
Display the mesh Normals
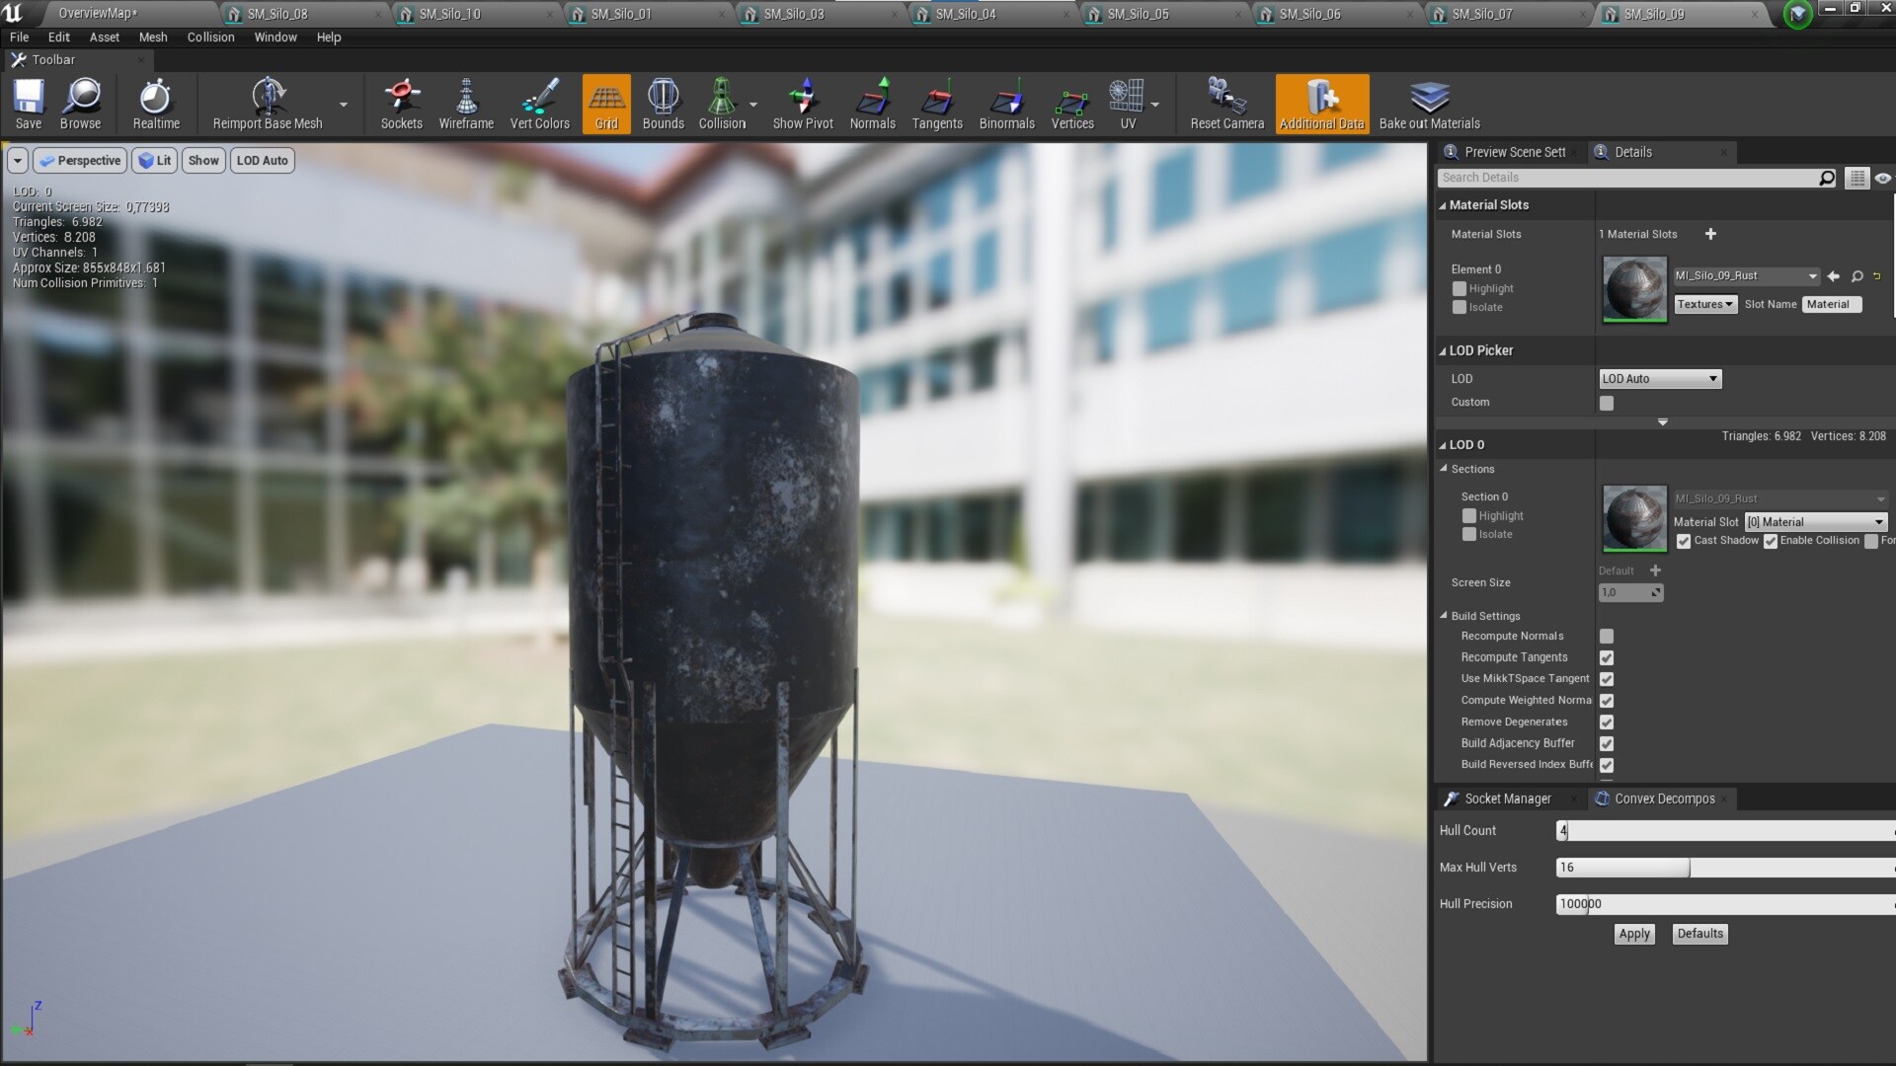(872, 104)
